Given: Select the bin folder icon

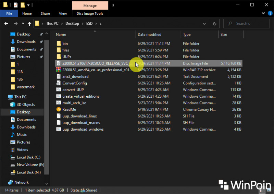Looking at the screenshot, I should [59, 44].
